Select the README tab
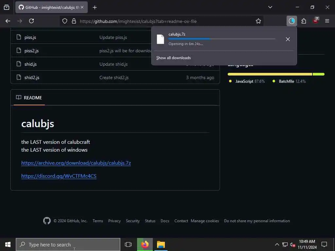The height and width of the screenshot is (251, 335). pyautogui.click(x=29, y=97)
